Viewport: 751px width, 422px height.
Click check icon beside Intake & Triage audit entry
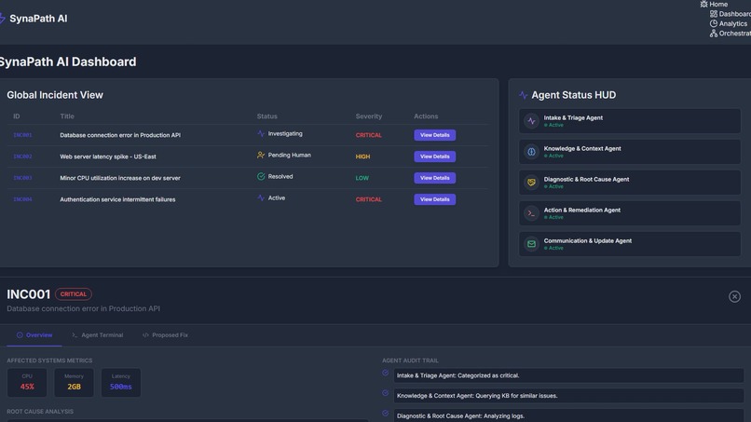click(385, 373)
